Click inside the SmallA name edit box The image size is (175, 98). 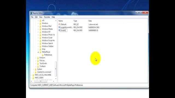click(x=64, y=30)
